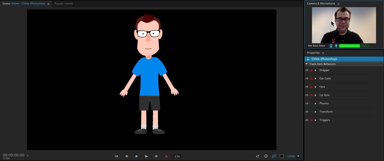The width and height of the screenshot is (384, 161).
Task: Arm the Transform behavior for recording
Action: (x=311, y=112)
